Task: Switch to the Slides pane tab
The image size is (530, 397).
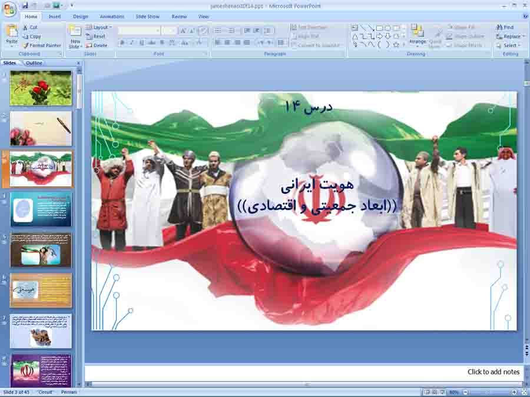Action: 9,63
